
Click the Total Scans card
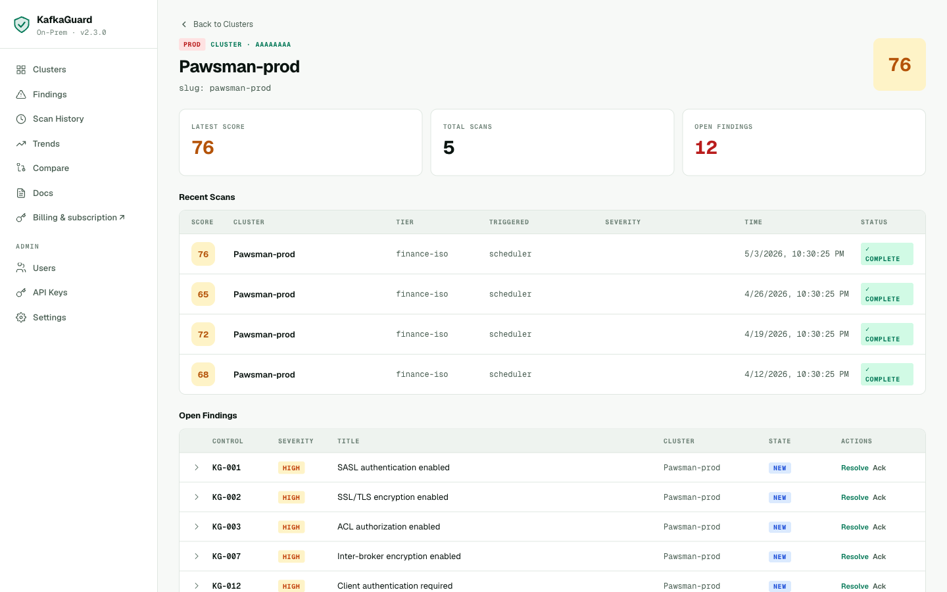552,142
